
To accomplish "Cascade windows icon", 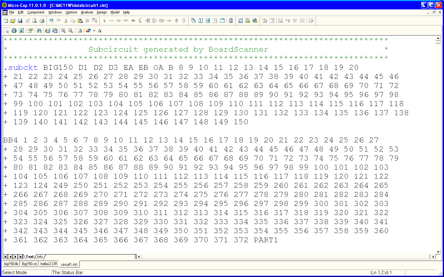I will (x=193, y=21).
